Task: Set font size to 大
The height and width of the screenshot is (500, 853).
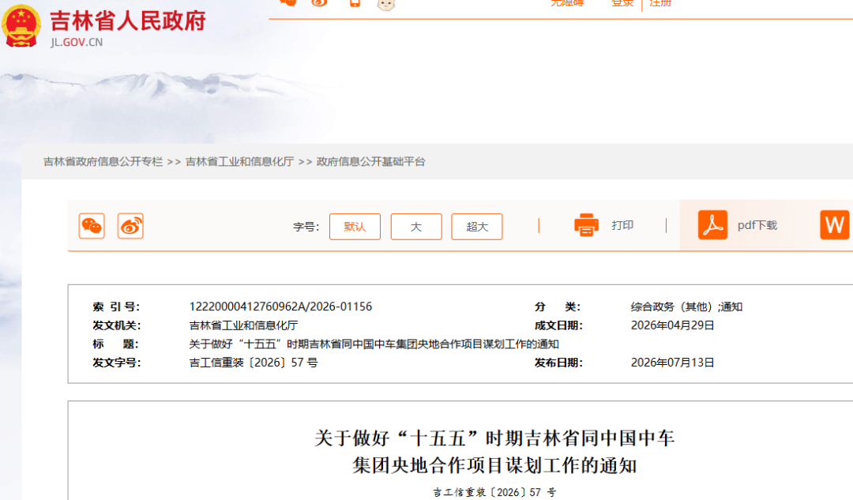Action: [416, 227]
